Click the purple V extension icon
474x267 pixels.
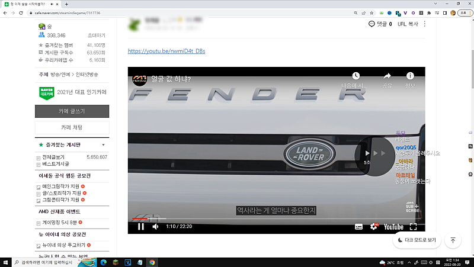pyautogui.click(x=405, y=13)
